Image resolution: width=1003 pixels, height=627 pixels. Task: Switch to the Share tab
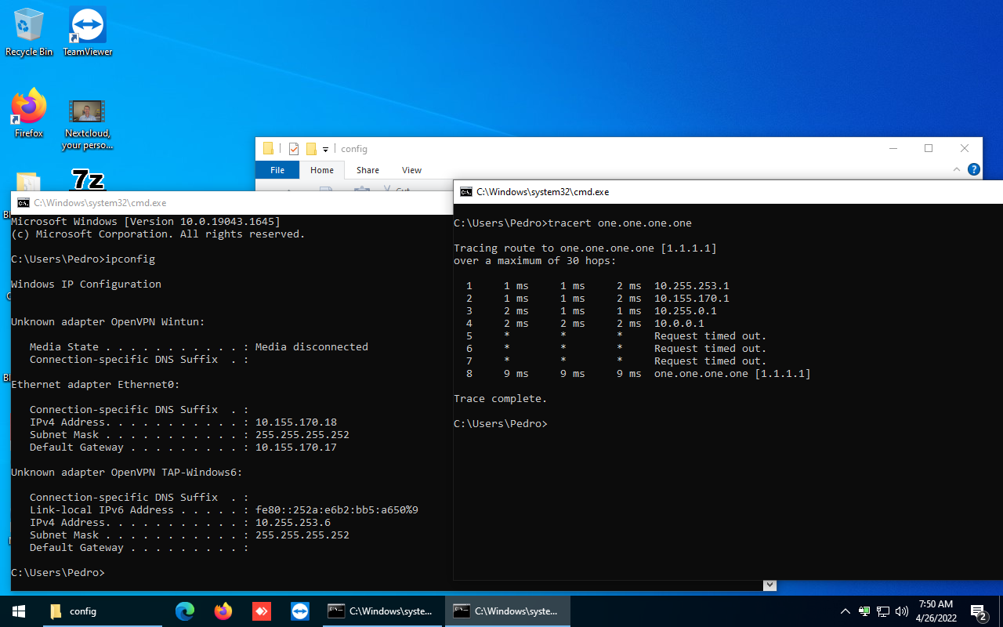coord(368,169)
